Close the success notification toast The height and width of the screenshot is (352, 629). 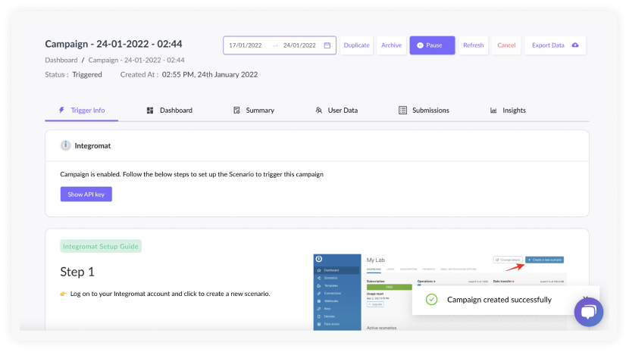coord(585,297)
